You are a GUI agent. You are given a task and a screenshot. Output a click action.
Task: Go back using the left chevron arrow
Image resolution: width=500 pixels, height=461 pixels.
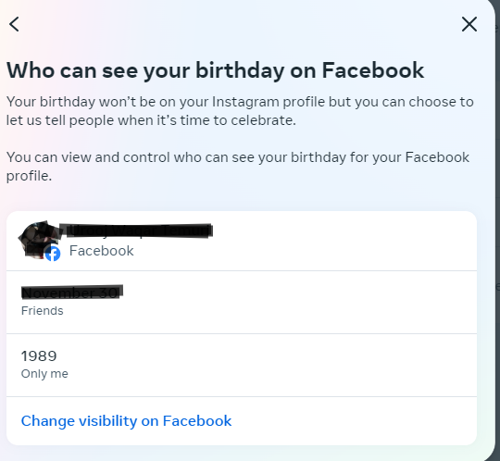tap(14, 24)
